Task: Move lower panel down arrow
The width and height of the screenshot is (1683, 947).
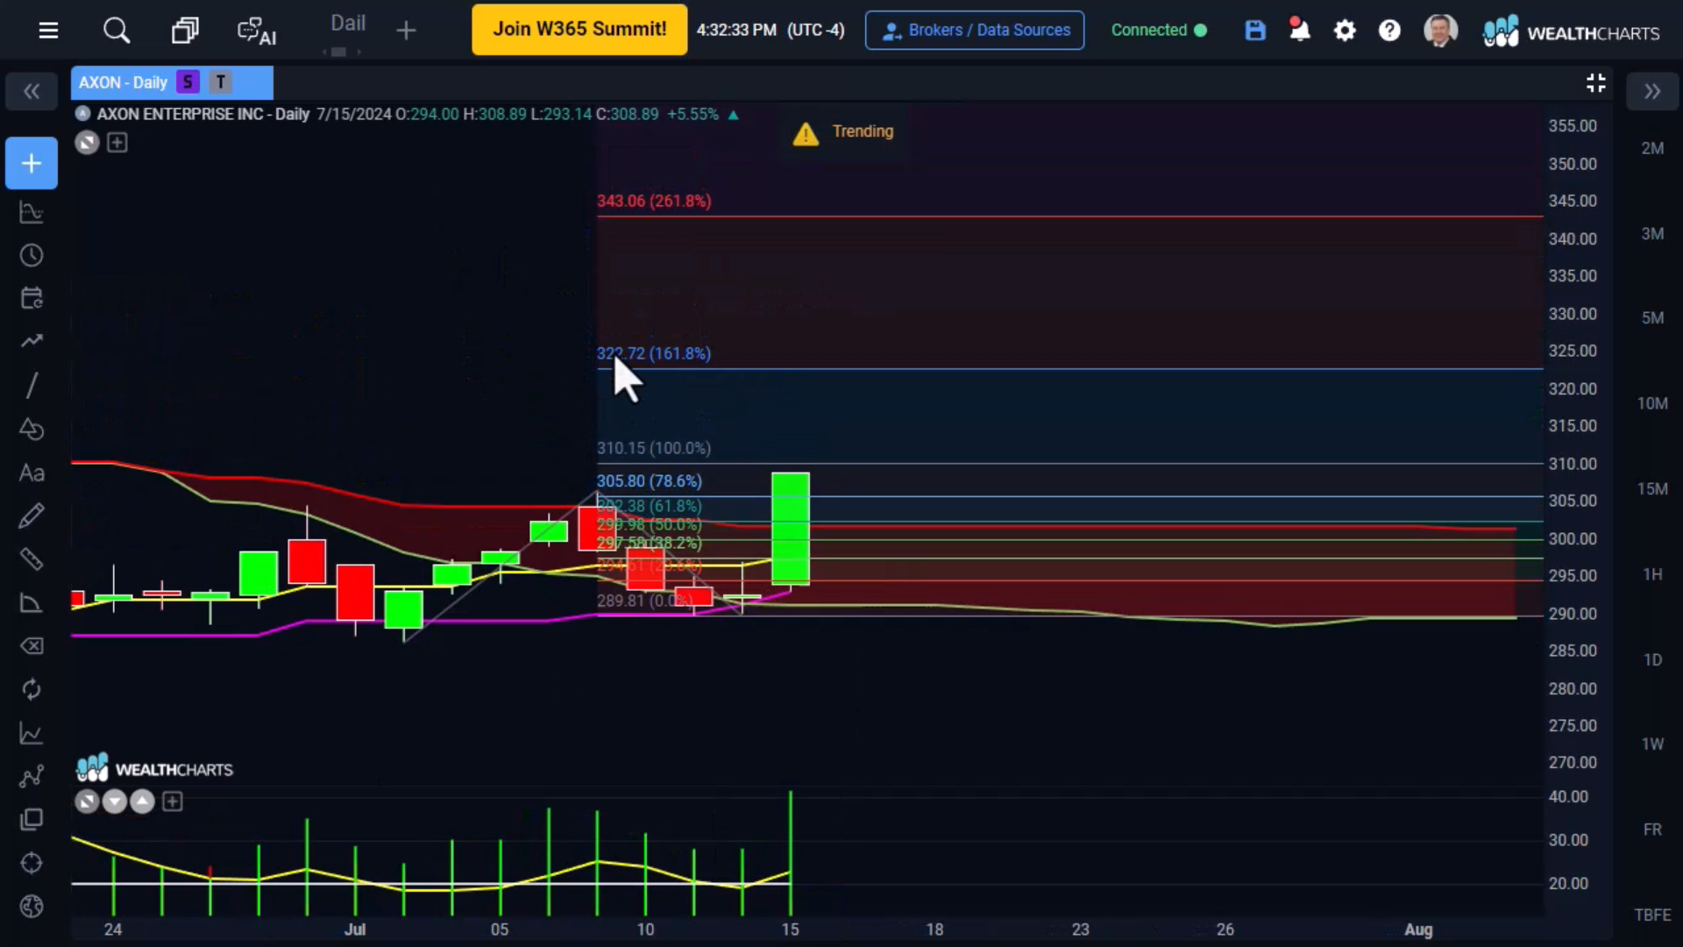Action: tap(114, 801)
